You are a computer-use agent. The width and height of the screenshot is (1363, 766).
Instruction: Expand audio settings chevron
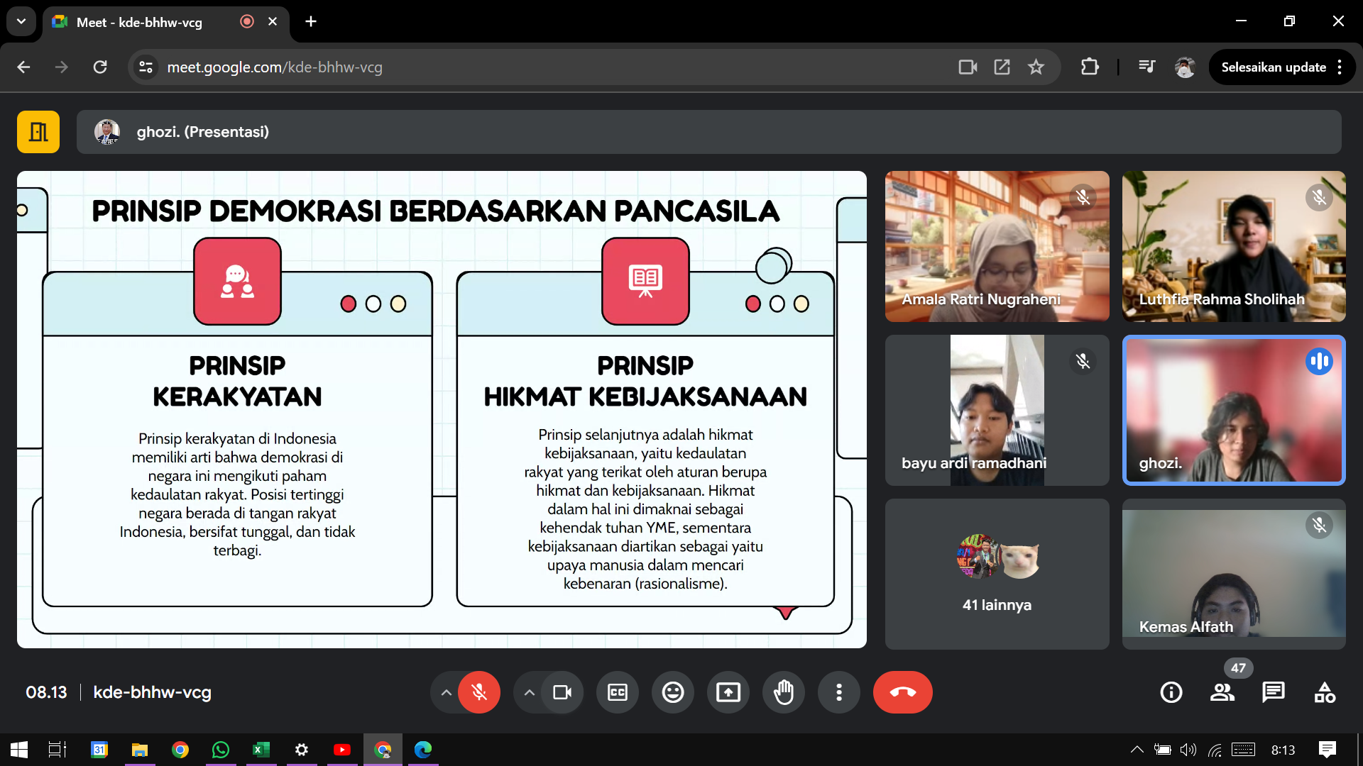pyautogui.click(x=446, y=692)
